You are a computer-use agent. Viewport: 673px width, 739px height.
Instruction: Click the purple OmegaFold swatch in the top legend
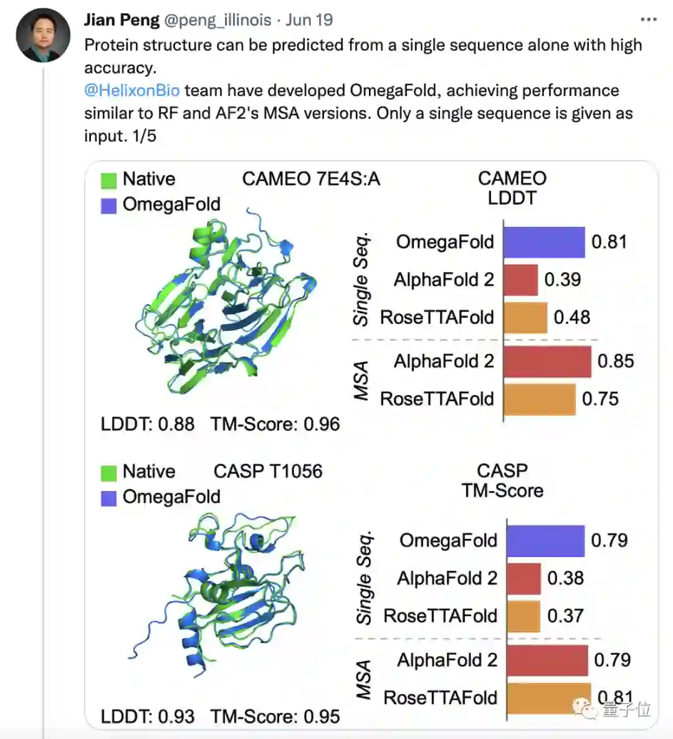pos(109,205)
